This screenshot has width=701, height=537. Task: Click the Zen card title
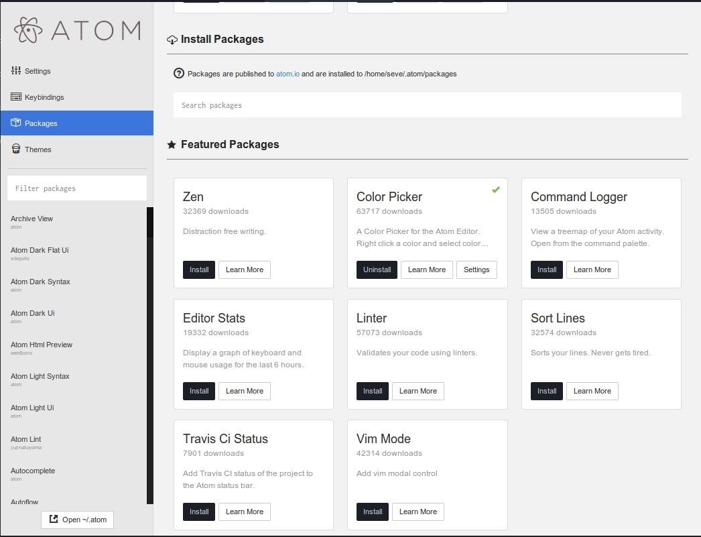point(193,196)
